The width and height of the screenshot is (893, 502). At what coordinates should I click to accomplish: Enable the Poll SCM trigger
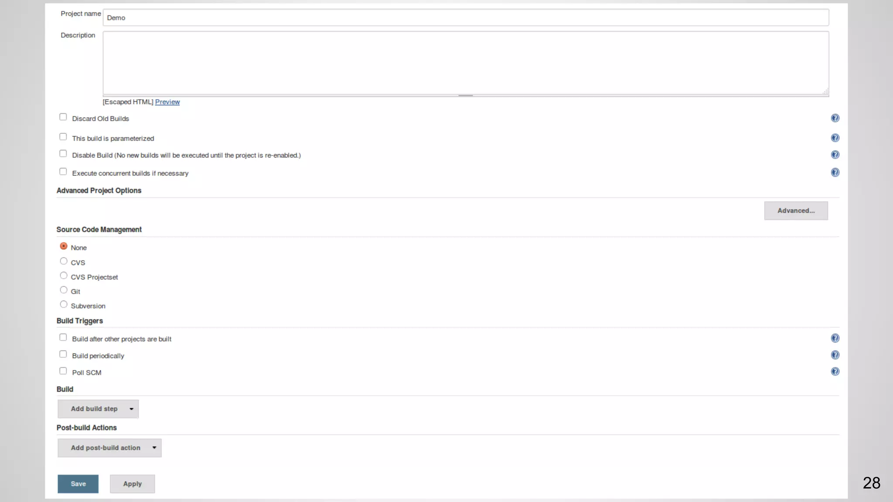(63, 371)
